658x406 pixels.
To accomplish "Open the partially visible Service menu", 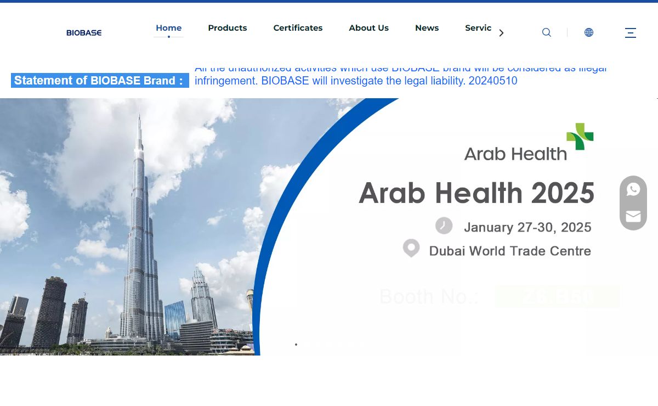I will click(478, 28).
